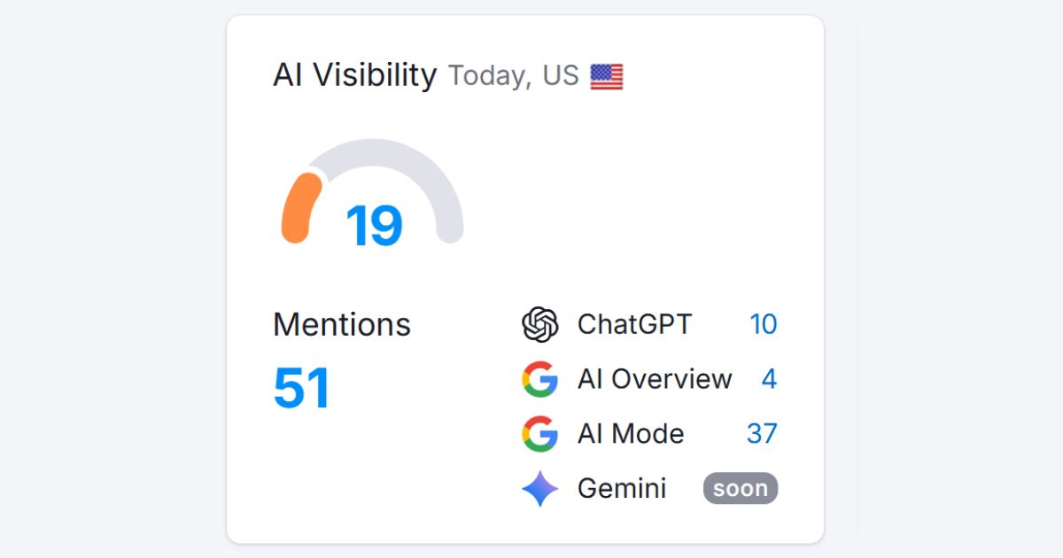Select the ChatGPT label
Image resolution: width=1063 pixels, height=558 pixels.
click(634, 324)
